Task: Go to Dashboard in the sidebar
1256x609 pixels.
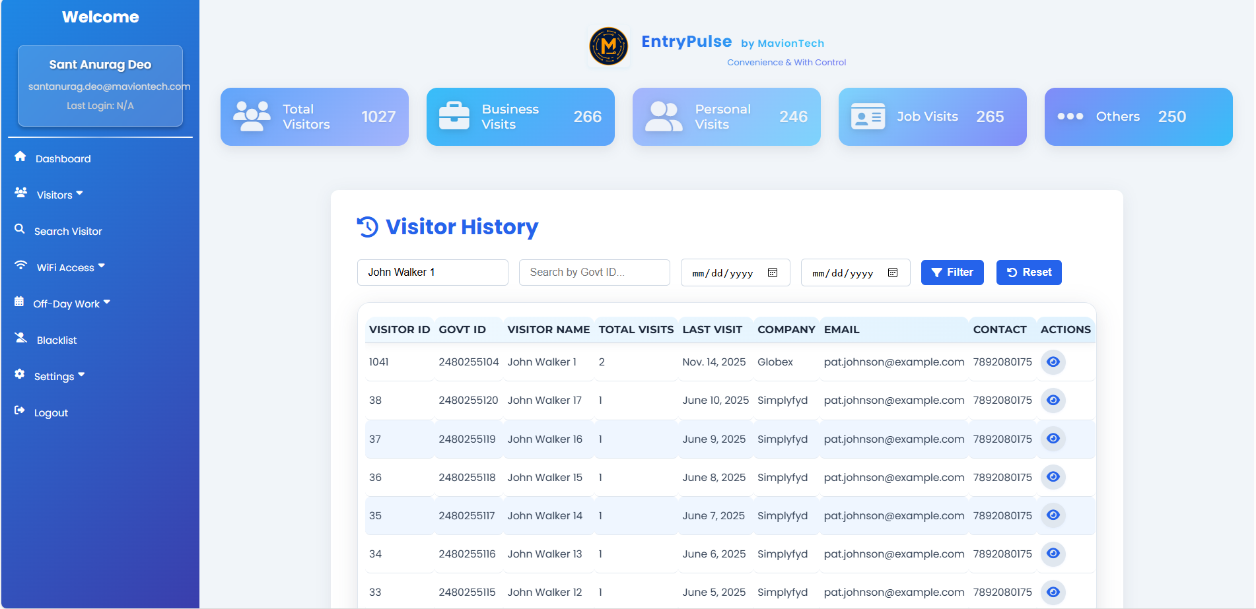Action: [x=63, y=159]
